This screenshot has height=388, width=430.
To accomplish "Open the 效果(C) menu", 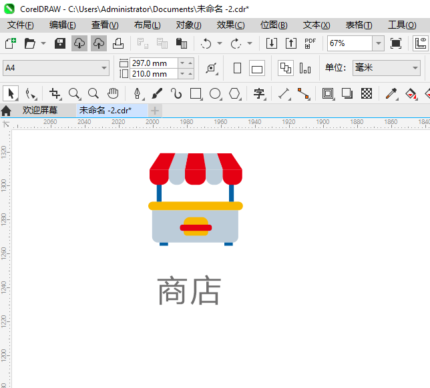I will (230, 25).
